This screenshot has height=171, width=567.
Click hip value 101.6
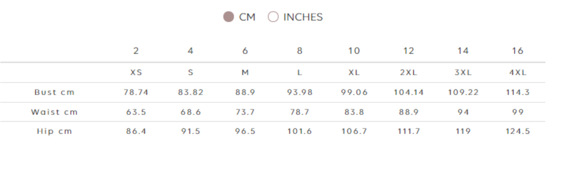299,131
